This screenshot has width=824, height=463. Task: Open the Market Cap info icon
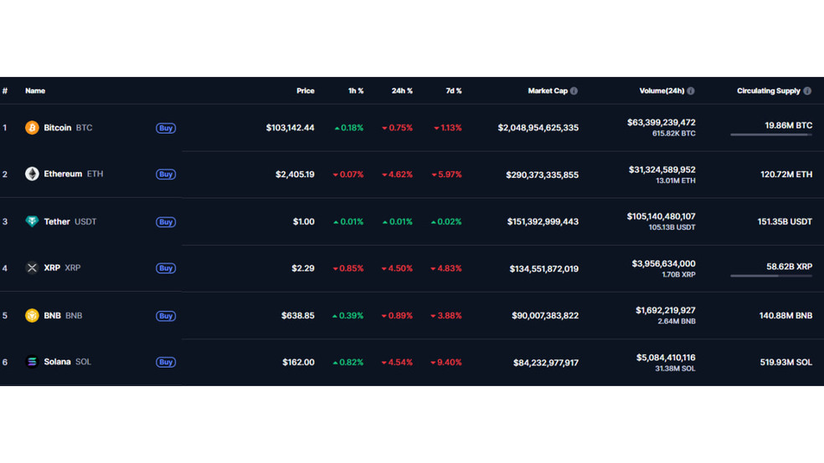pyautogui.click(x=574, y=91)
